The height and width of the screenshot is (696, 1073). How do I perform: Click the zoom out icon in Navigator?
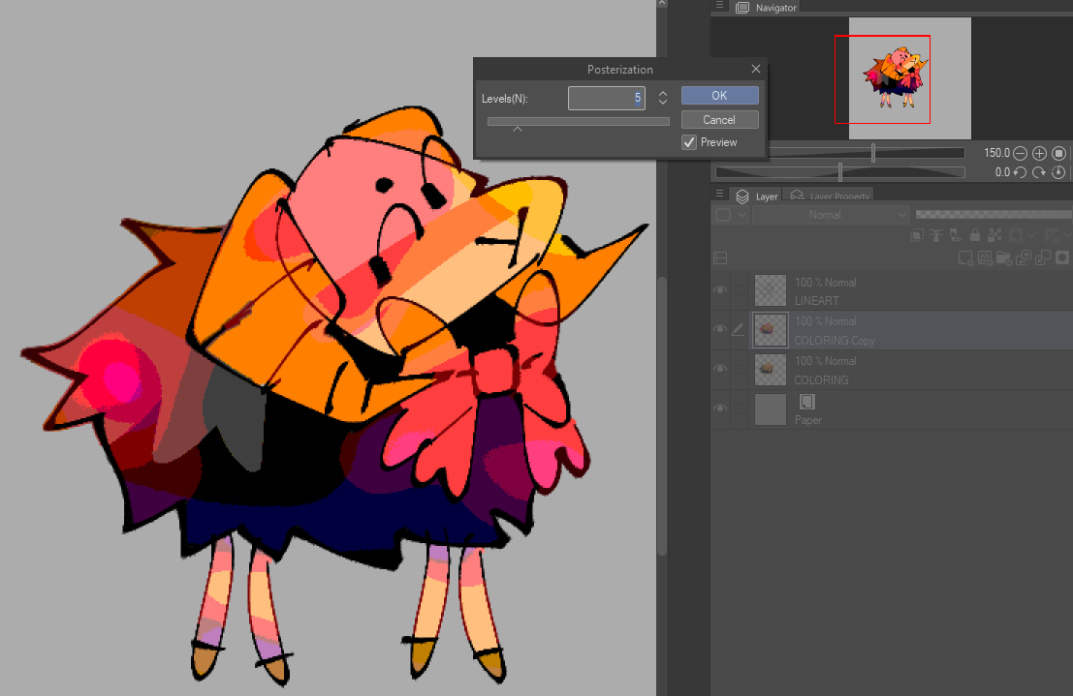[1021, 153]
